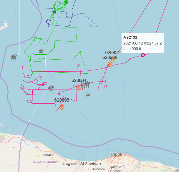Click the AS2132 callsign in the tooltip
The height and width of the screenshot is (172, 179).
130,37
